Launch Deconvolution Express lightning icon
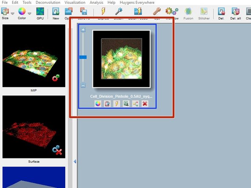This screenshot has width=251, height=188. 103,11
